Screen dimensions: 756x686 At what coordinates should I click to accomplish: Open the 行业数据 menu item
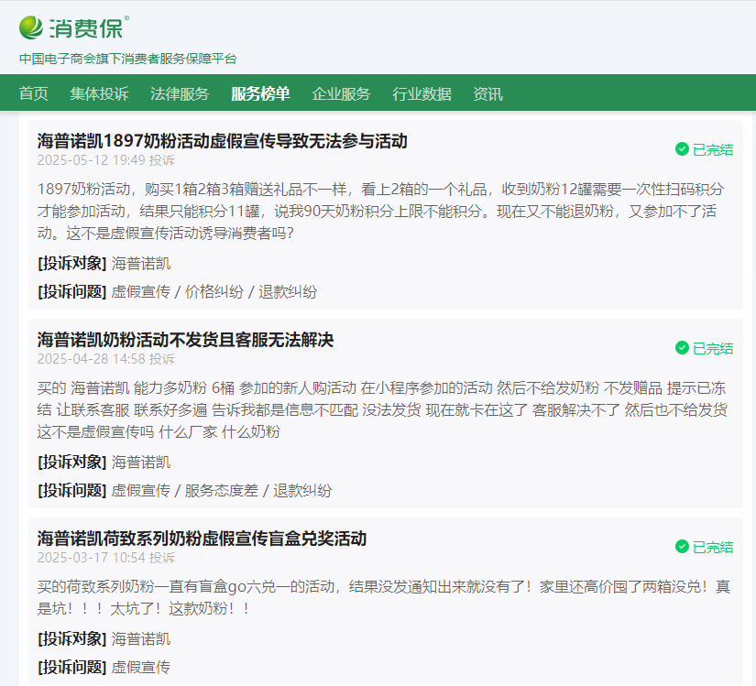tap(422, 93)
